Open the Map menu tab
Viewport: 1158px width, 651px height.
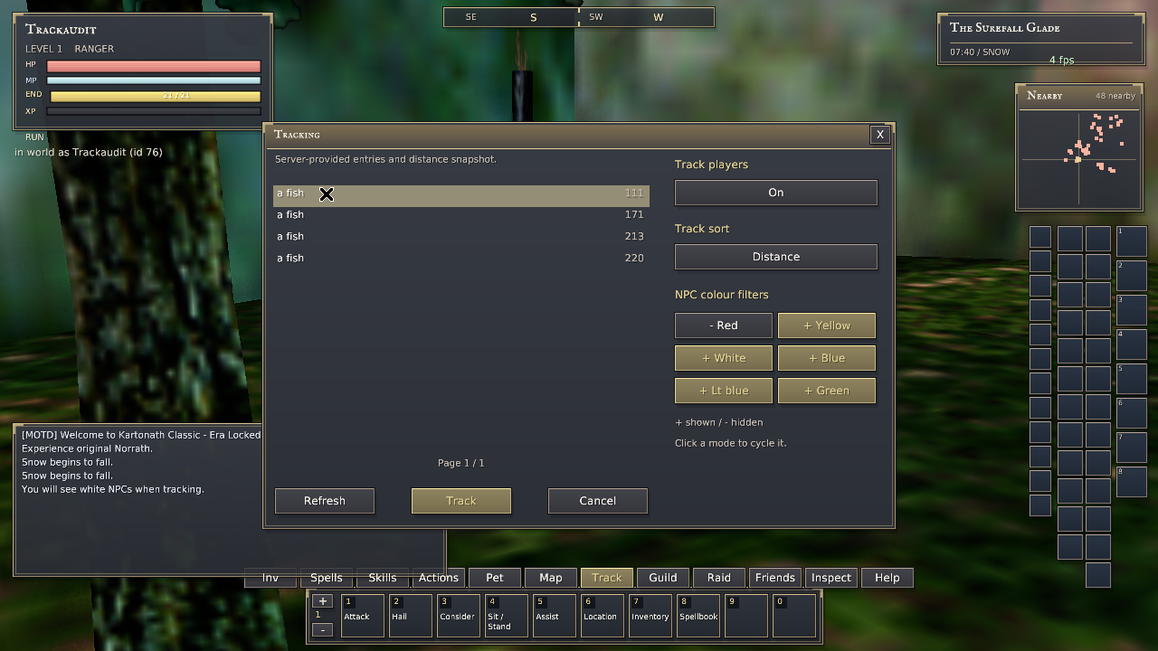pos(551,578)
